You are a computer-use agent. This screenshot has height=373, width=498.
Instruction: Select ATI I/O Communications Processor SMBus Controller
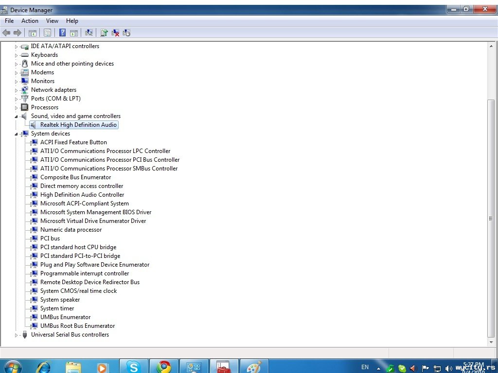[109, 169]
